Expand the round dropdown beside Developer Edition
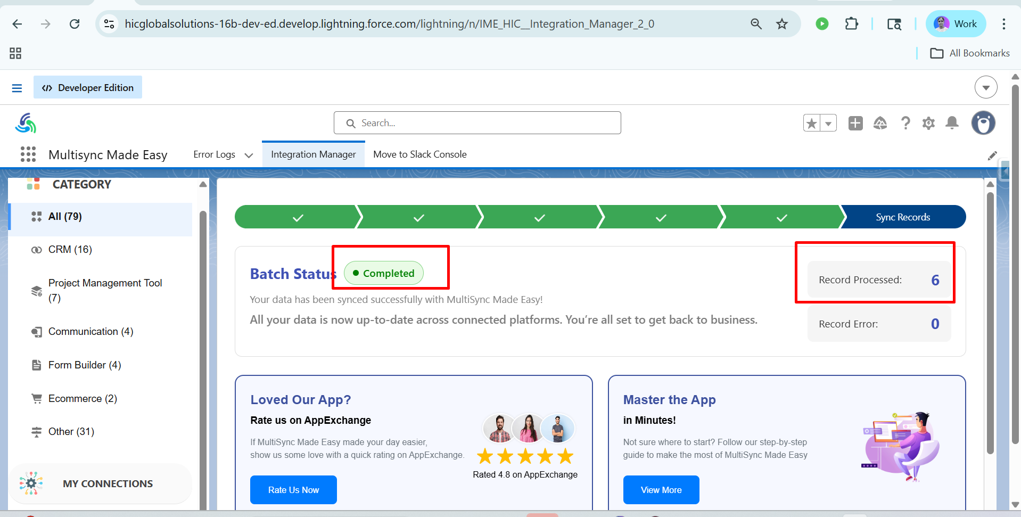 985,87
